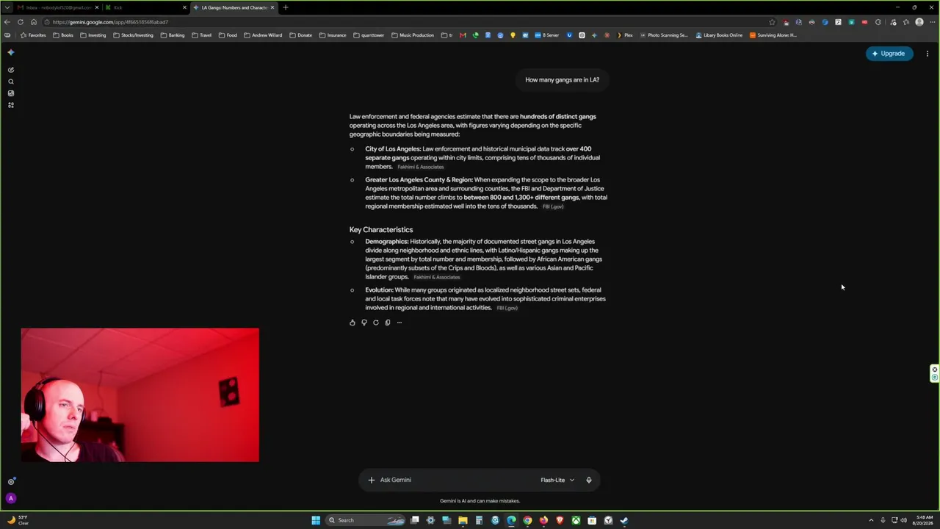Click the user message "How many gangs are in LA?"
The height and width of the screenshot is (529, 940).
(x=563, y=80)
